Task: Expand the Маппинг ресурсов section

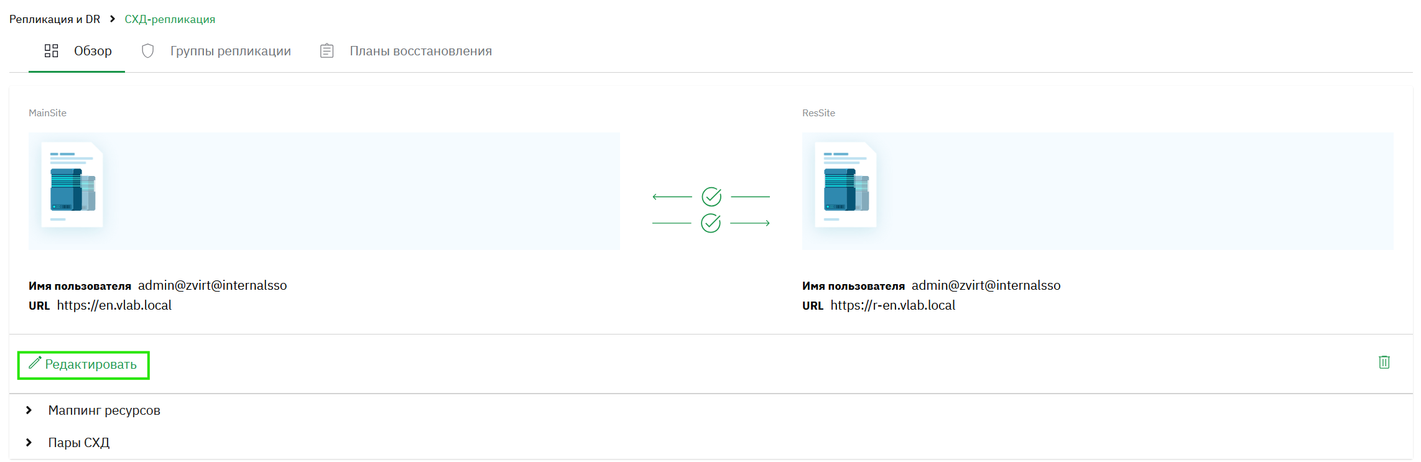Action: click(x=29, y=410)
